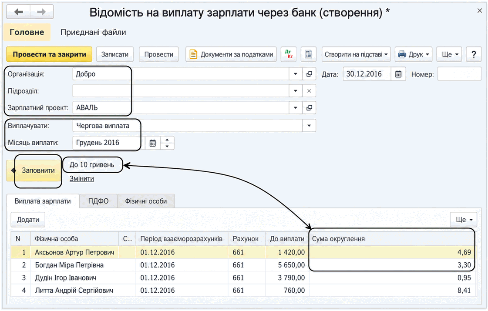This screenshot has width=488, height=311.
Task: Open the Дт/Кт postings view icon
Action: (x=289, y=54)
